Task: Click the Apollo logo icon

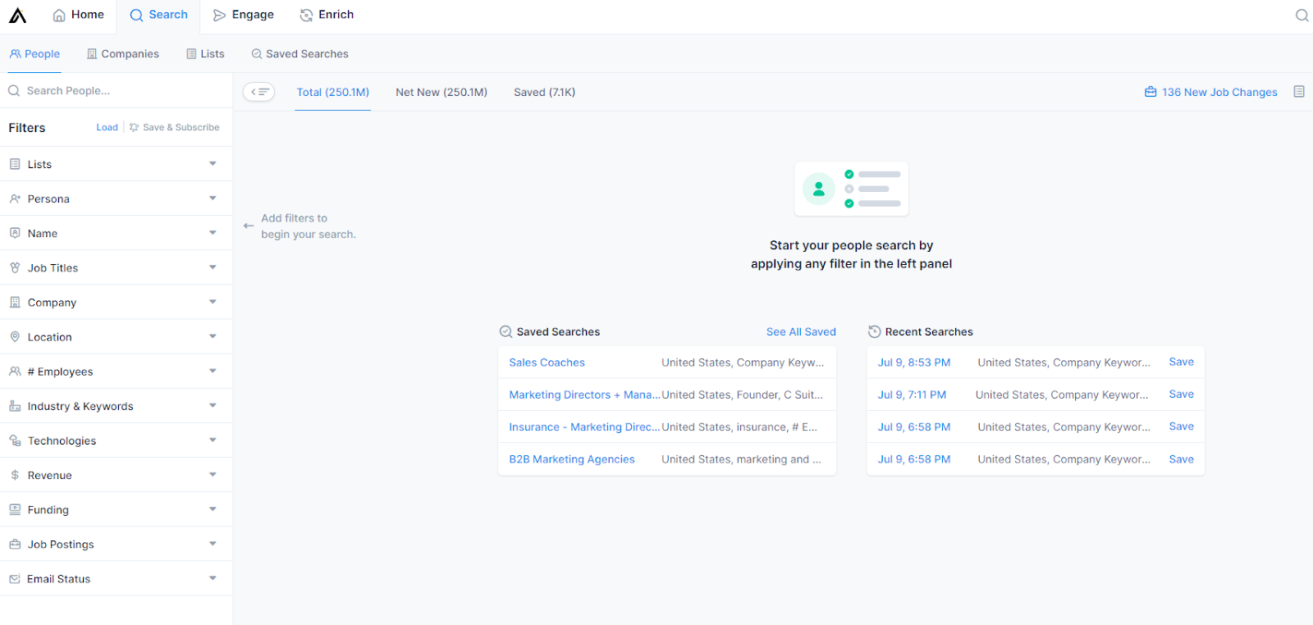Action: pyautogui.click(x=18, y=15)
